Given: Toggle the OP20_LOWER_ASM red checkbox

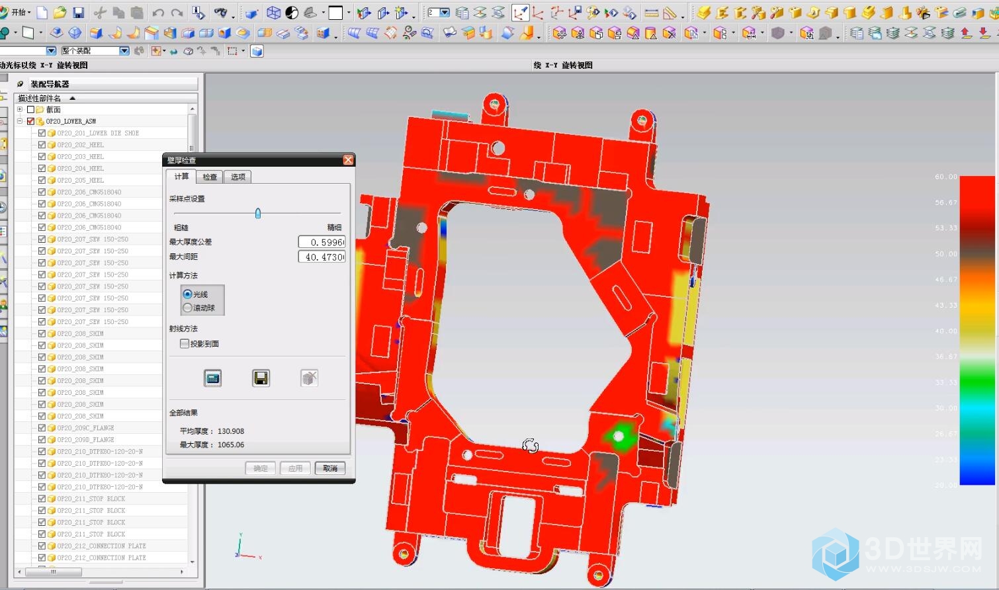Looking at the screenshot, I should 30,121.
